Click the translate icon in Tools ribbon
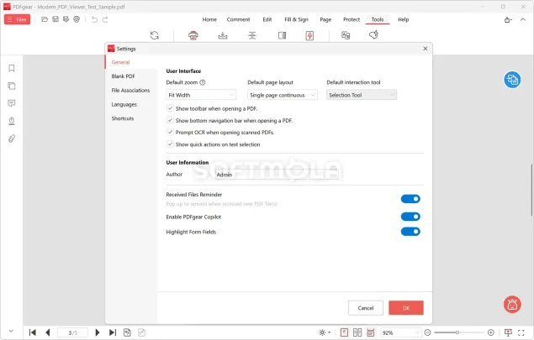The width and height of the screenshot is (534, 340). (346, 35)
